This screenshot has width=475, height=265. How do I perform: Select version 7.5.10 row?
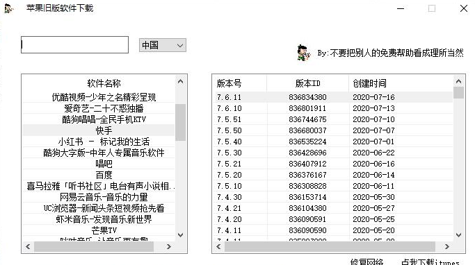[x=333, y=186]
